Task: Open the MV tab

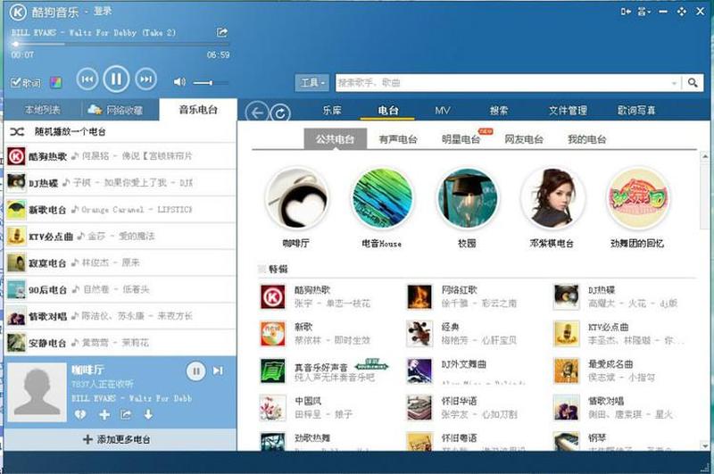Action: pyautogui.click(x=442, y=110)
